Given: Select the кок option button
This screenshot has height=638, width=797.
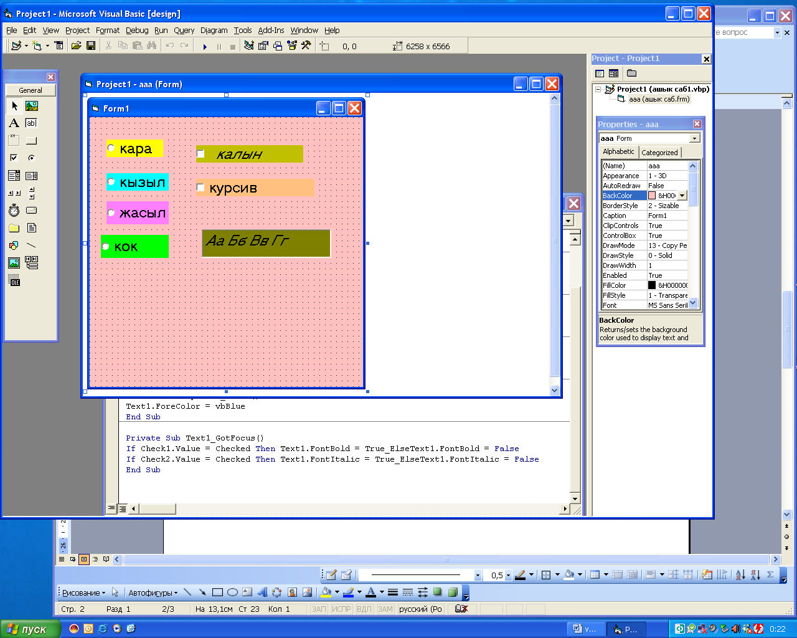Looking at the screenshot, I should tap(105, 247).
